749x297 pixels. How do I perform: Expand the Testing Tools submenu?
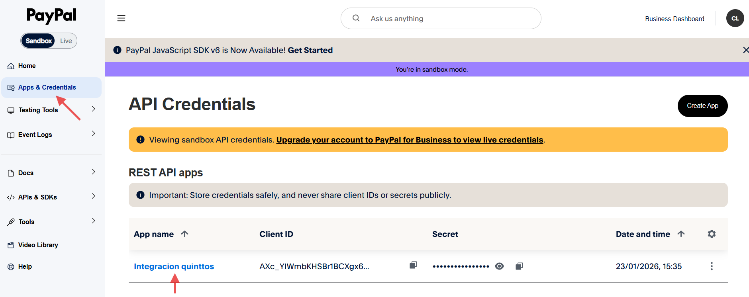click(93, 109)
